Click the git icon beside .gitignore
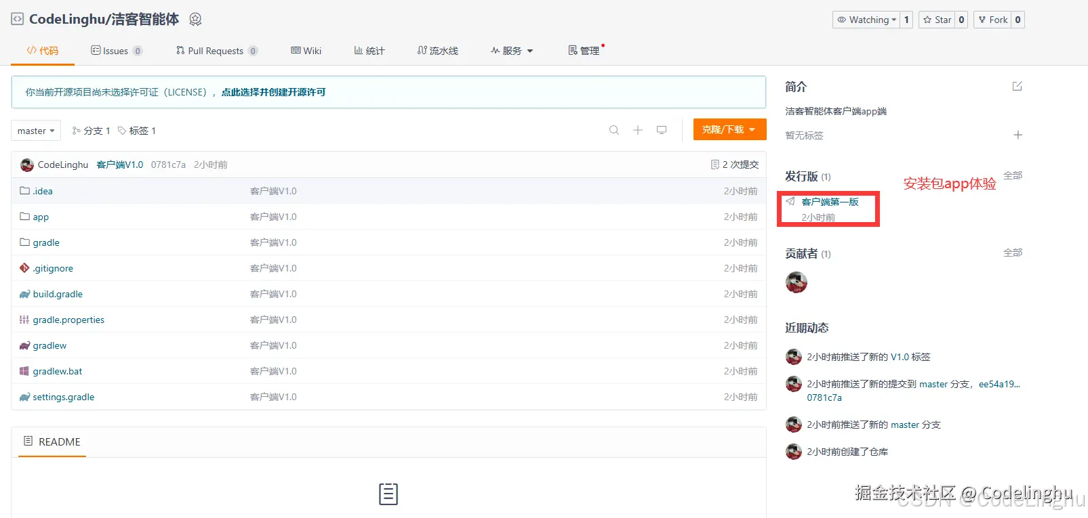This screenshot has height=518, width=1088. pyautogui.click(x=24, y=268)
